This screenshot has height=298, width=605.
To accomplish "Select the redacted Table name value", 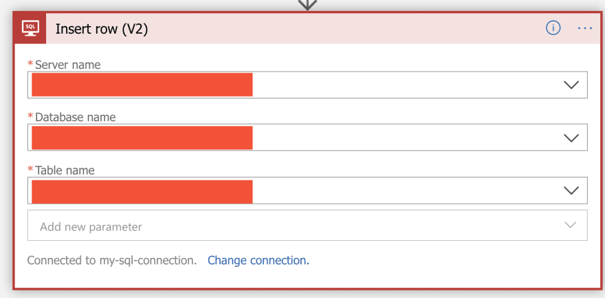I will [142, 191].
